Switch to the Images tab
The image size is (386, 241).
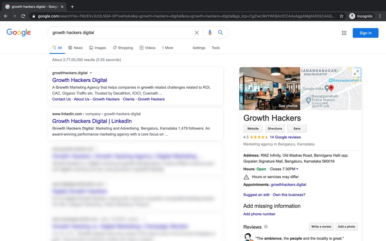97,48
